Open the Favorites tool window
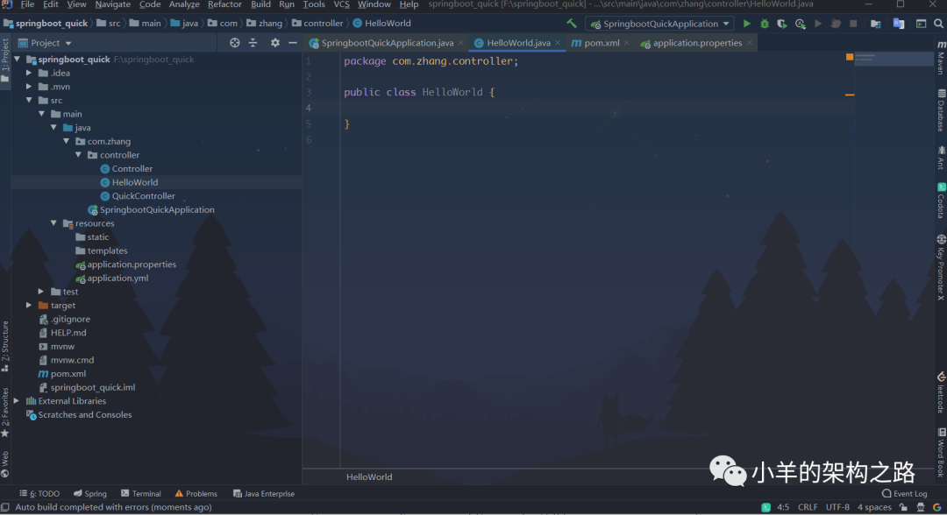This screenshot has height=515, width=947. coord(5,413)
